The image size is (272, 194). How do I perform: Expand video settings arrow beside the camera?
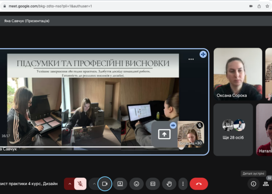(94, 184)
